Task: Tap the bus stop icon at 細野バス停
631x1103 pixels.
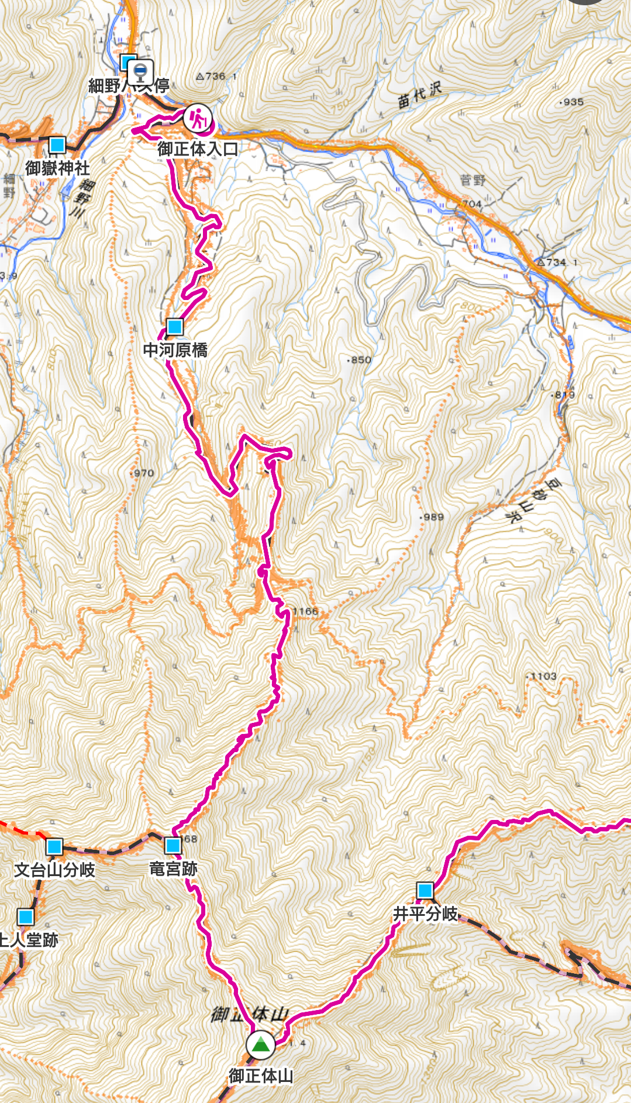Action: pos(140,72)
